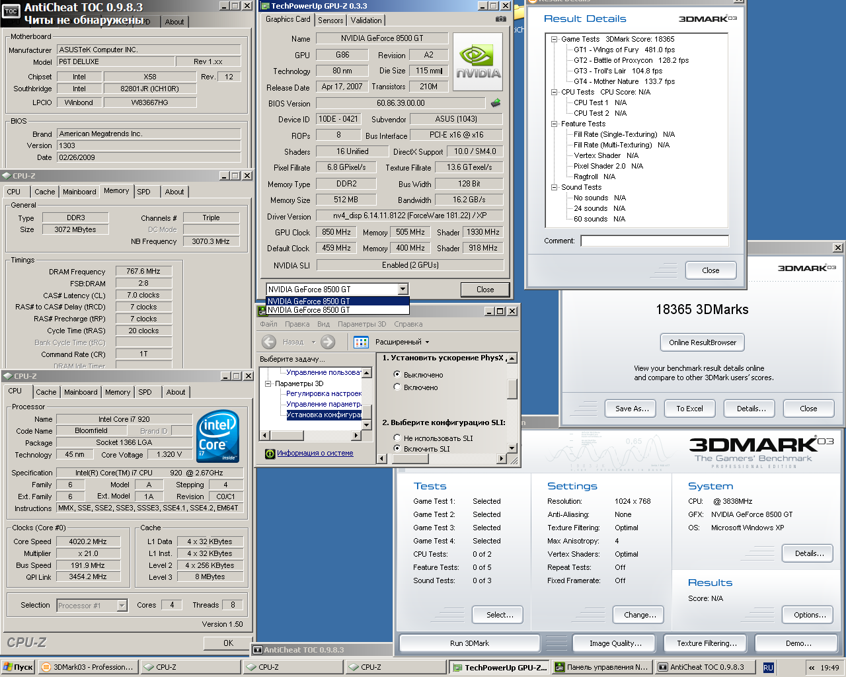
Task: Click the 3DMark03 taskbar button
Action: point(89,667)
